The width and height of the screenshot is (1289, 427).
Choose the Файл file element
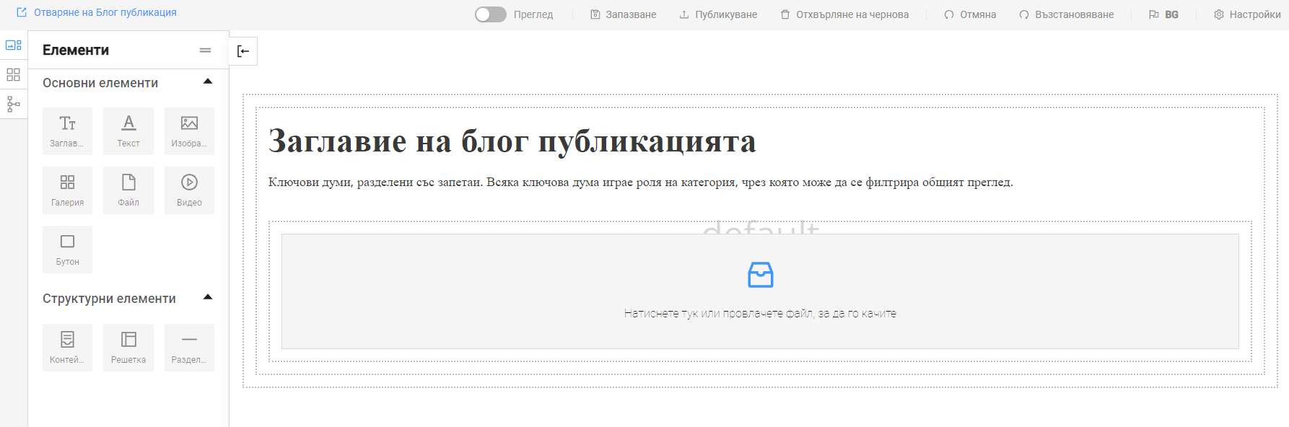click(x=128, y=190)
